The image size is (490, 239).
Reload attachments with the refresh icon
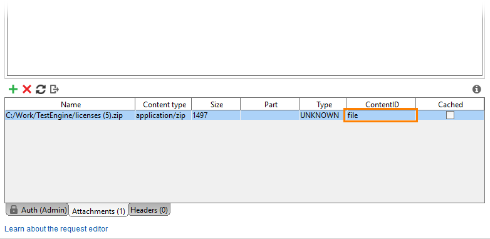point(41,90)
